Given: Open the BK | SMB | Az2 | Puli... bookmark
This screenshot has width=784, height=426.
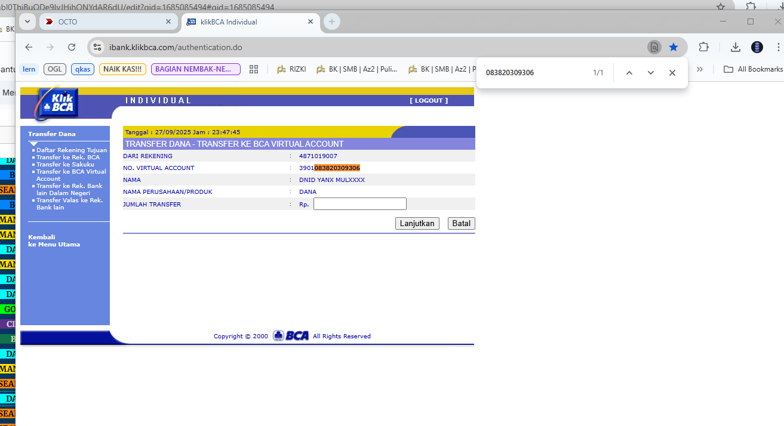Looking at the screenshot, I should [357, 69].
